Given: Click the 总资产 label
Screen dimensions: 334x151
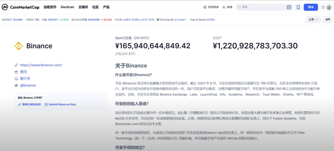Looking at the screenshot, I should pos(217,38).
